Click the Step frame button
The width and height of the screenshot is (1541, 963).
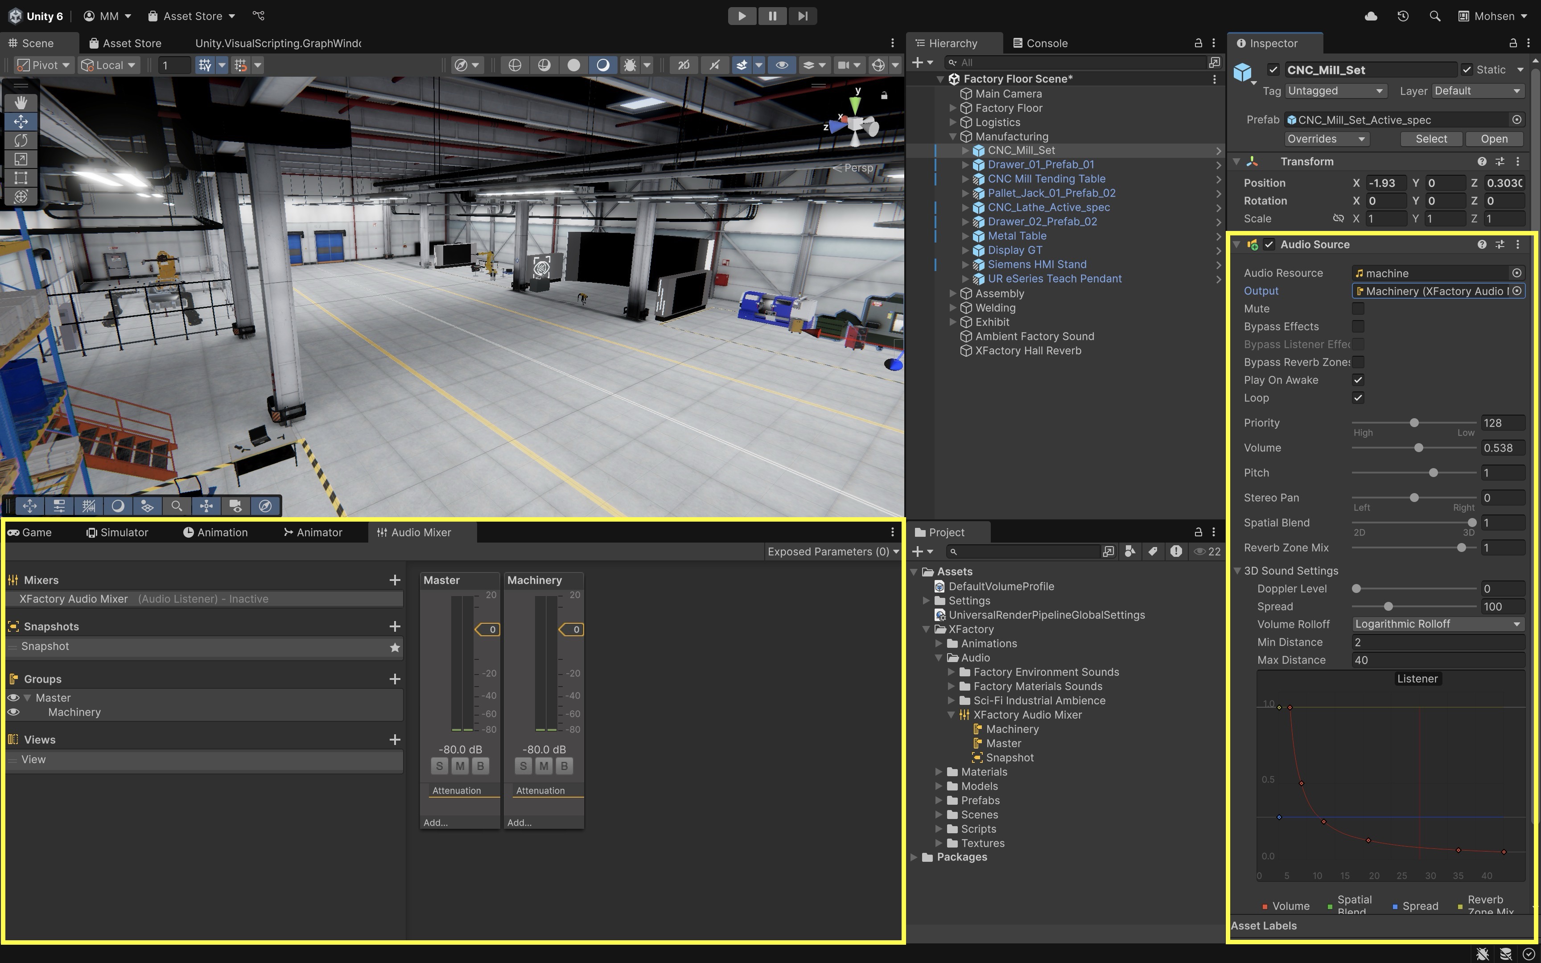(x=802, y=16)
